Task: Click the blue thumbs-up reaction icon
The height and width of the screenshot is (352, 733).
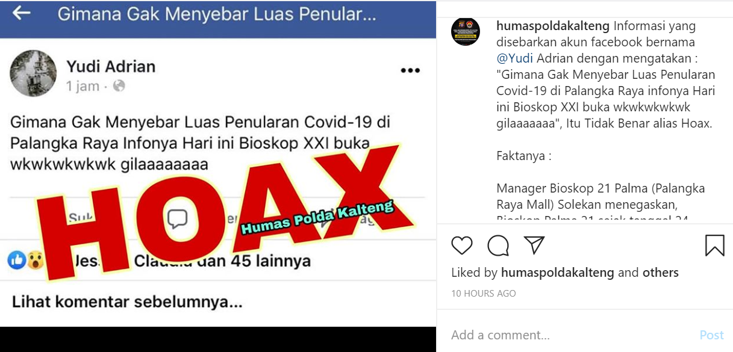Action: click(x=16, y=260)
